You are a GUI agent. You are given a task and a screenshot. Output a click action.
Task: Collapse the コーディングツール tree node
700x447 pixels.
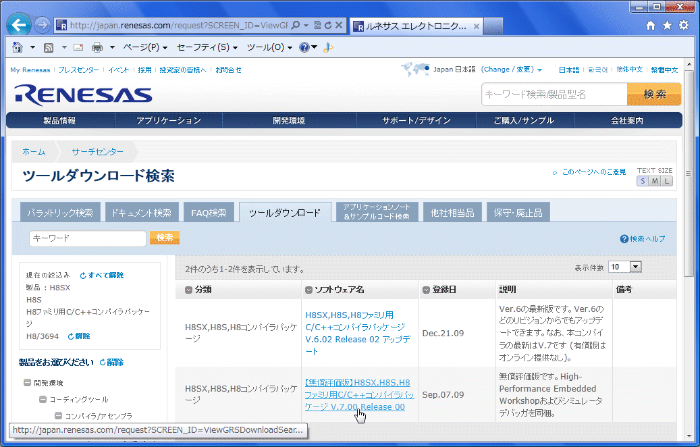point(43,399)
